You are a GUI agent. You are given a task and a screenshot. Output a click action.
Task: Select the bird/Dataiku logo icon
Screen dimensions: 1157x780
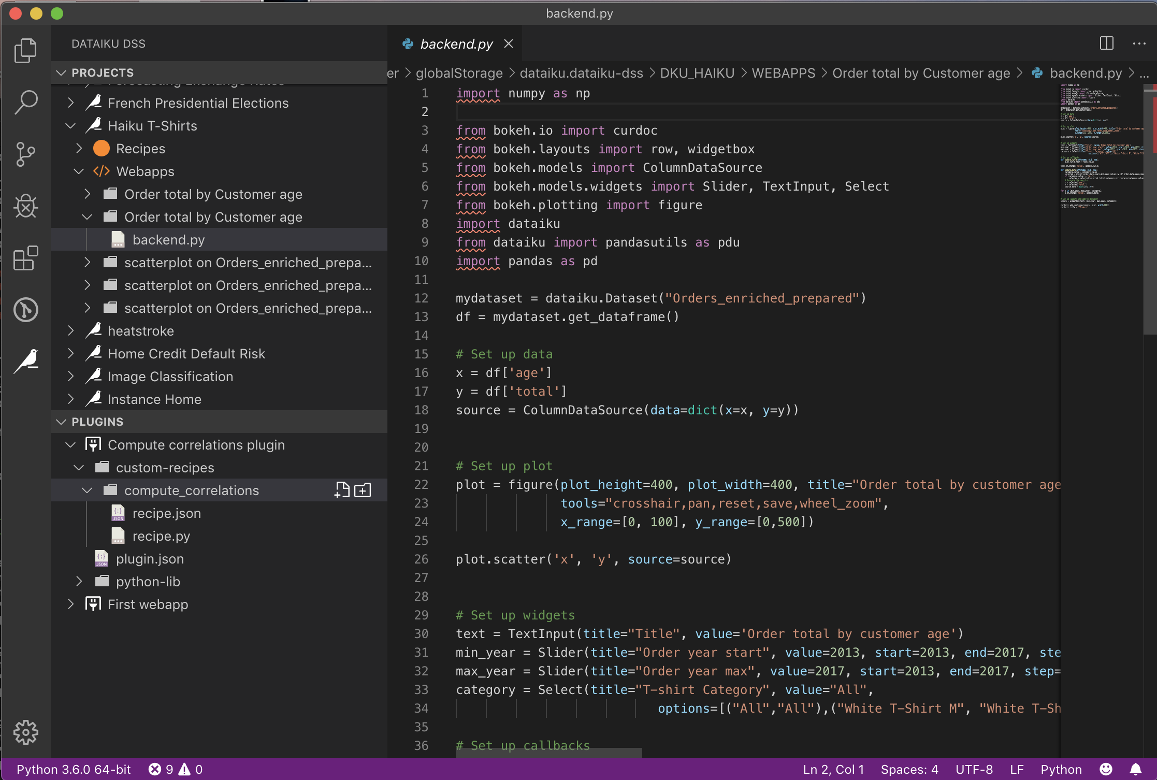pyautogui.click(x=26, y=360)
